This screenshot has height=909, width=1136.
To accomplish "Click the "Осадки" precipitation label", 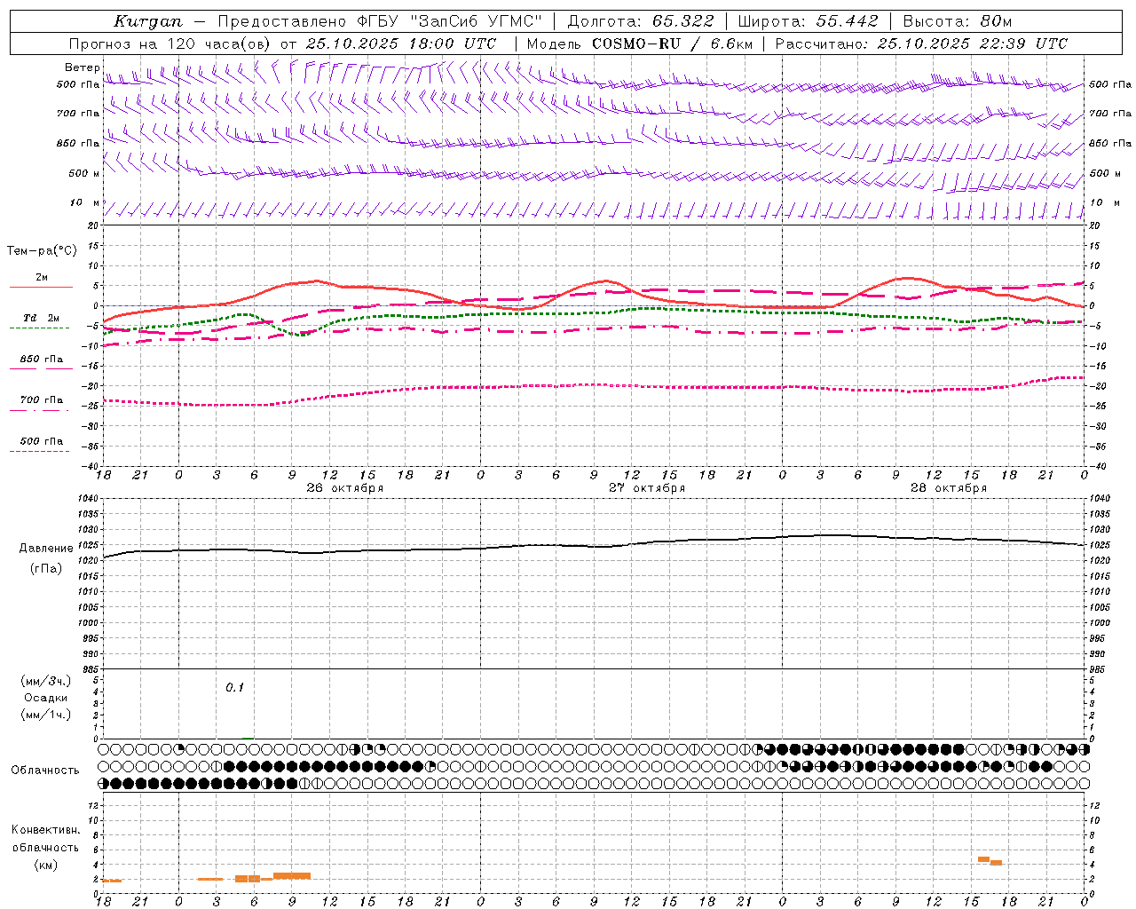I will tap(46, 698).
